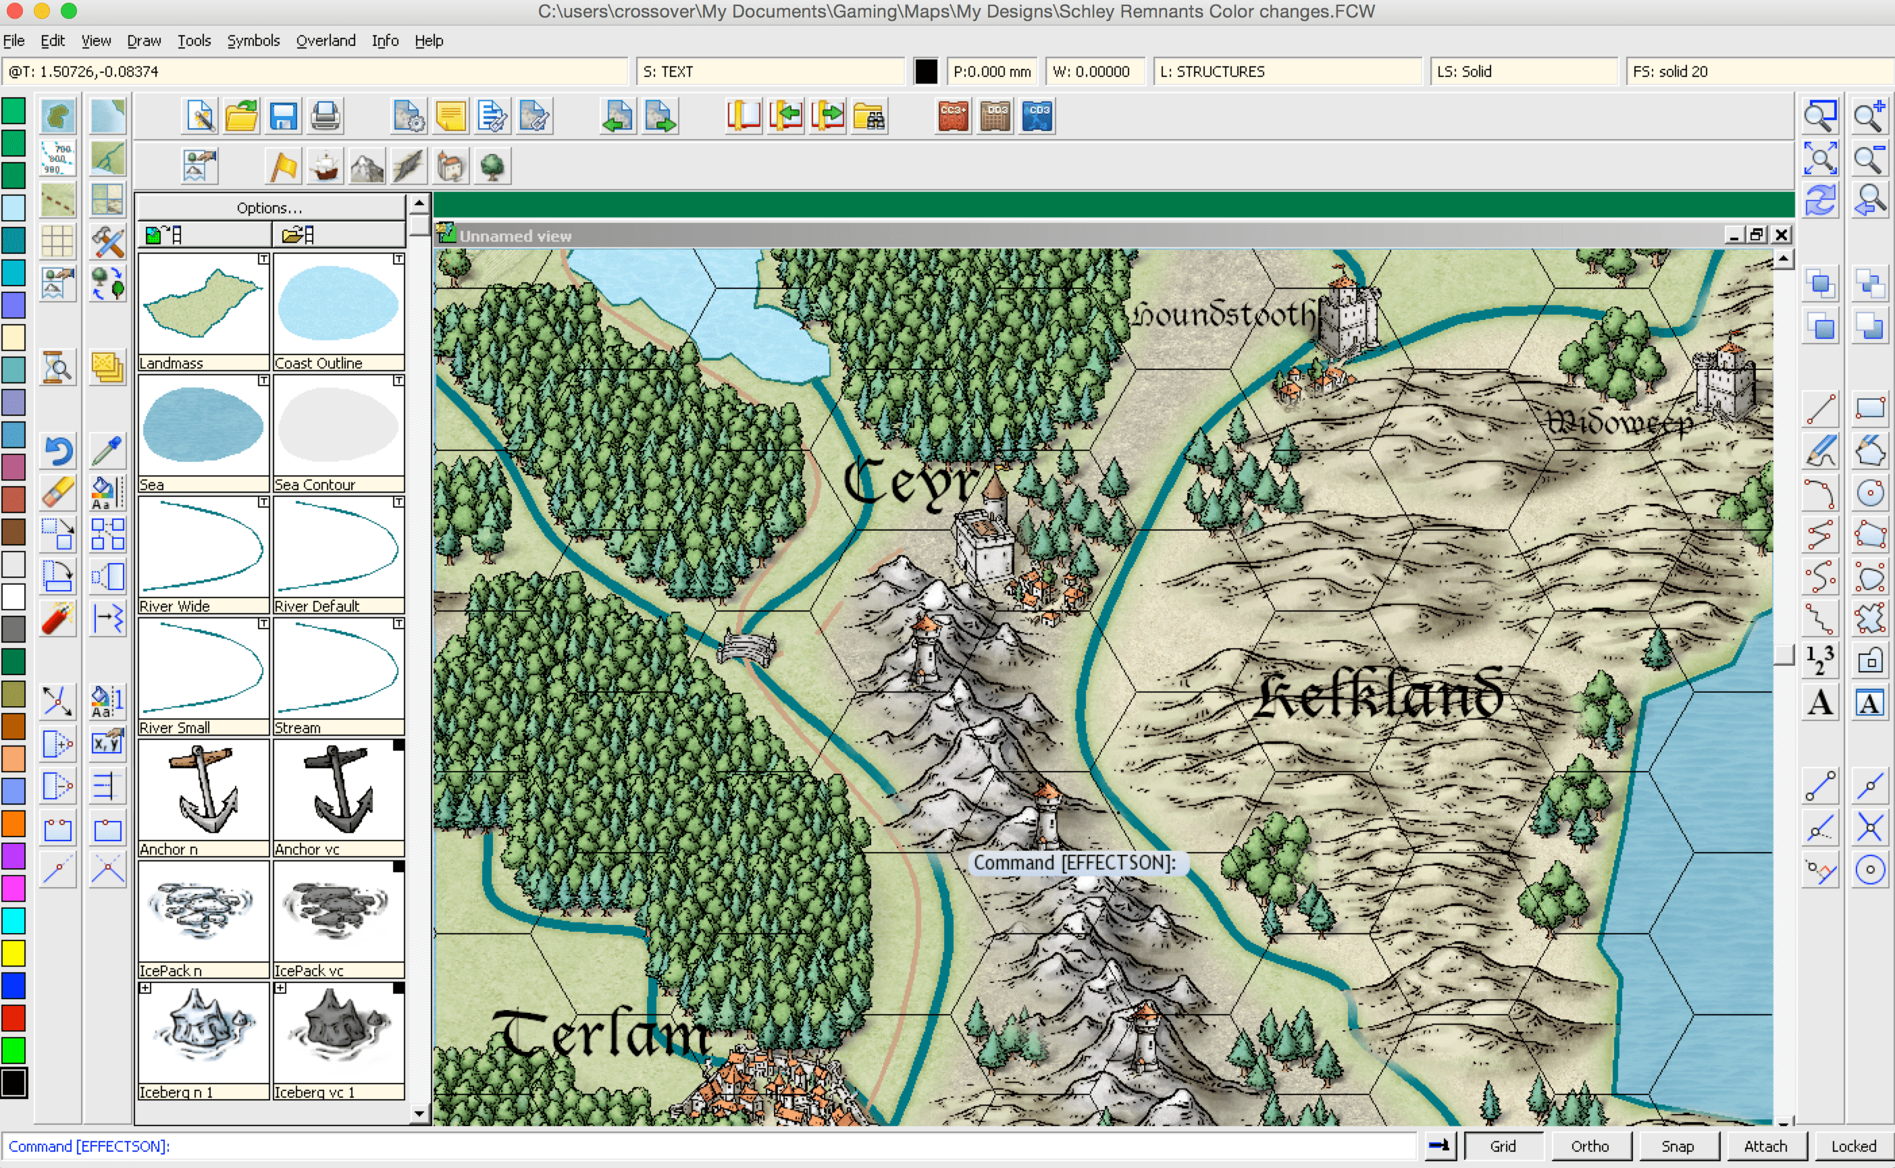
Task: Toggle the Snap button
Action: pyautogui.click(x=1677, y=1146)
